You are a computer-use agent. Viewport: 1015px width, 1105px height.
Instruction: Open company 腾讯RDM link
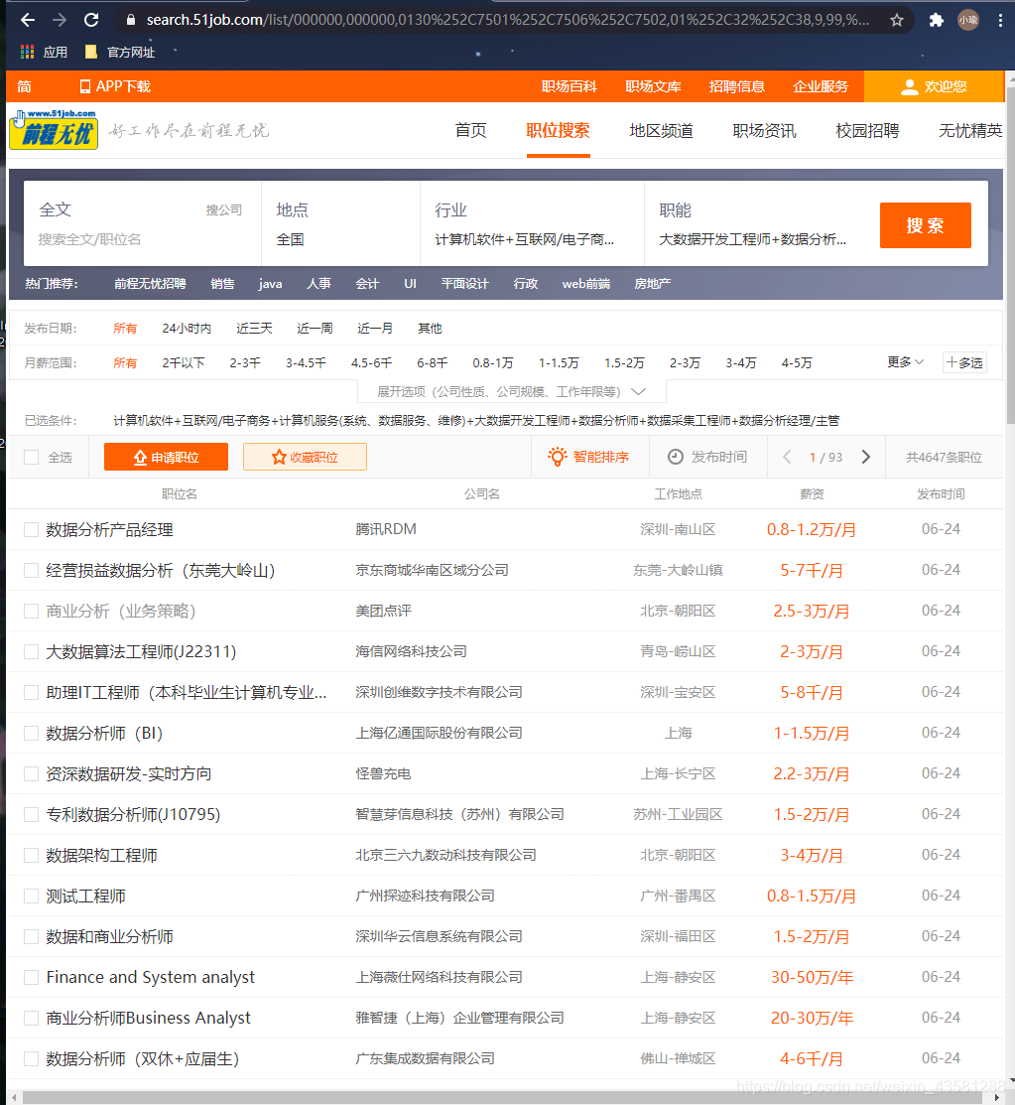(x=386, y=529)
